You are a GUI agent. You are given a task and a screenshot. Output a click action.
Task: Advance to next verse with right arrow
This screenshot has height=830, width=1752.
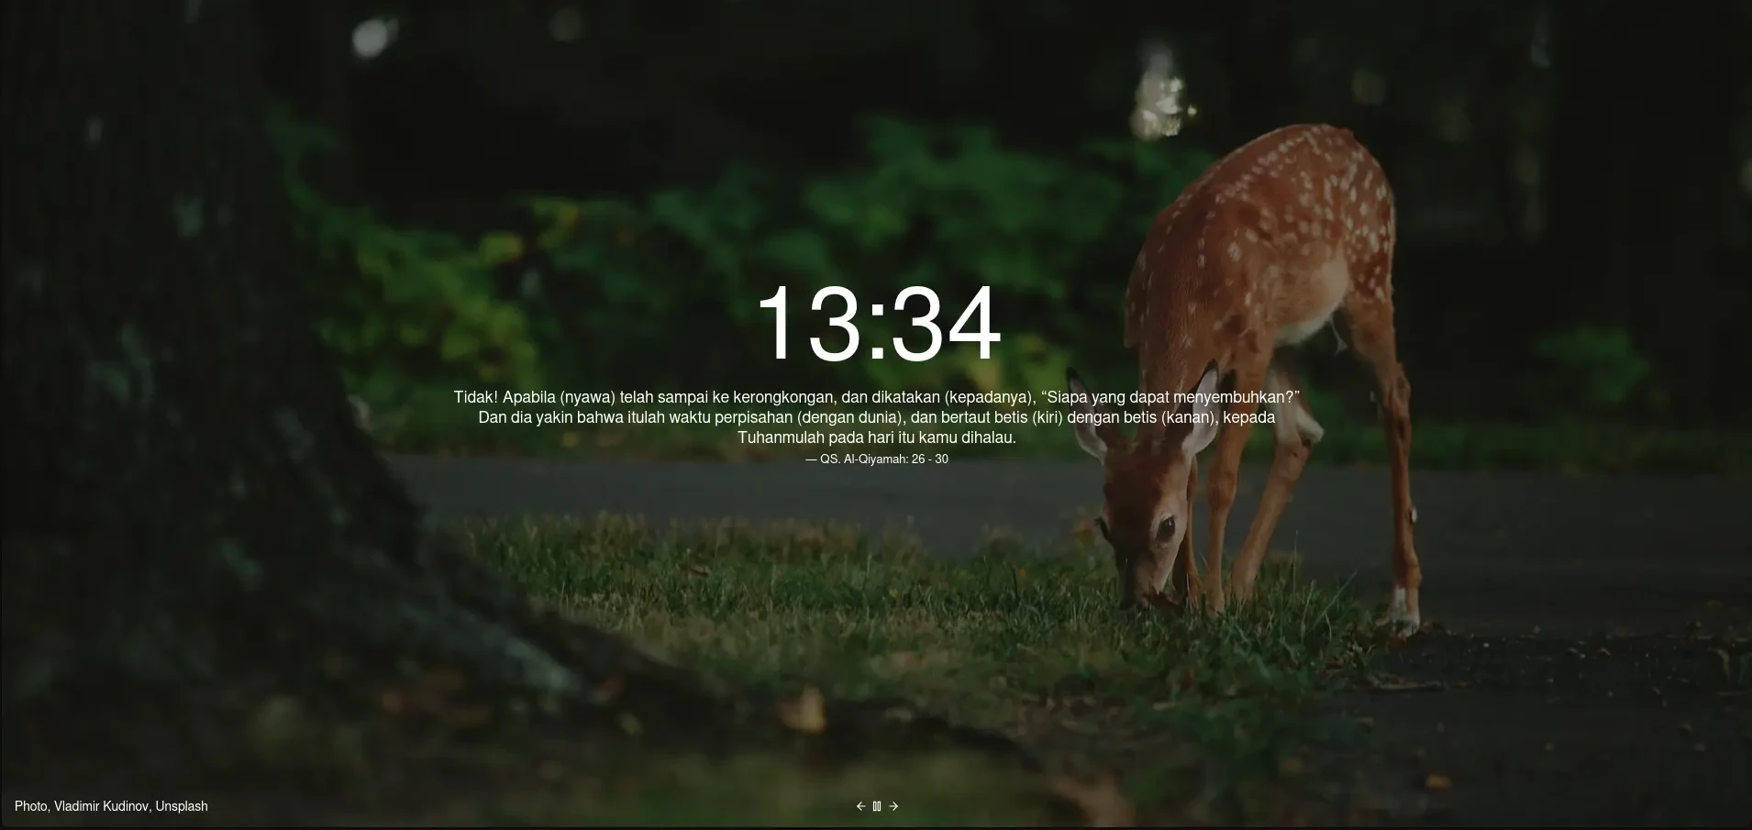pos(893,806)
